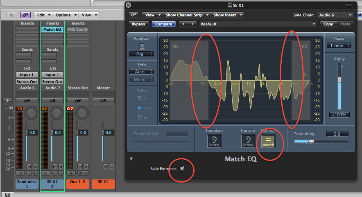The image size is (362, 197).
Task: Click the Channel Link slider
Action: pos(161,141)
